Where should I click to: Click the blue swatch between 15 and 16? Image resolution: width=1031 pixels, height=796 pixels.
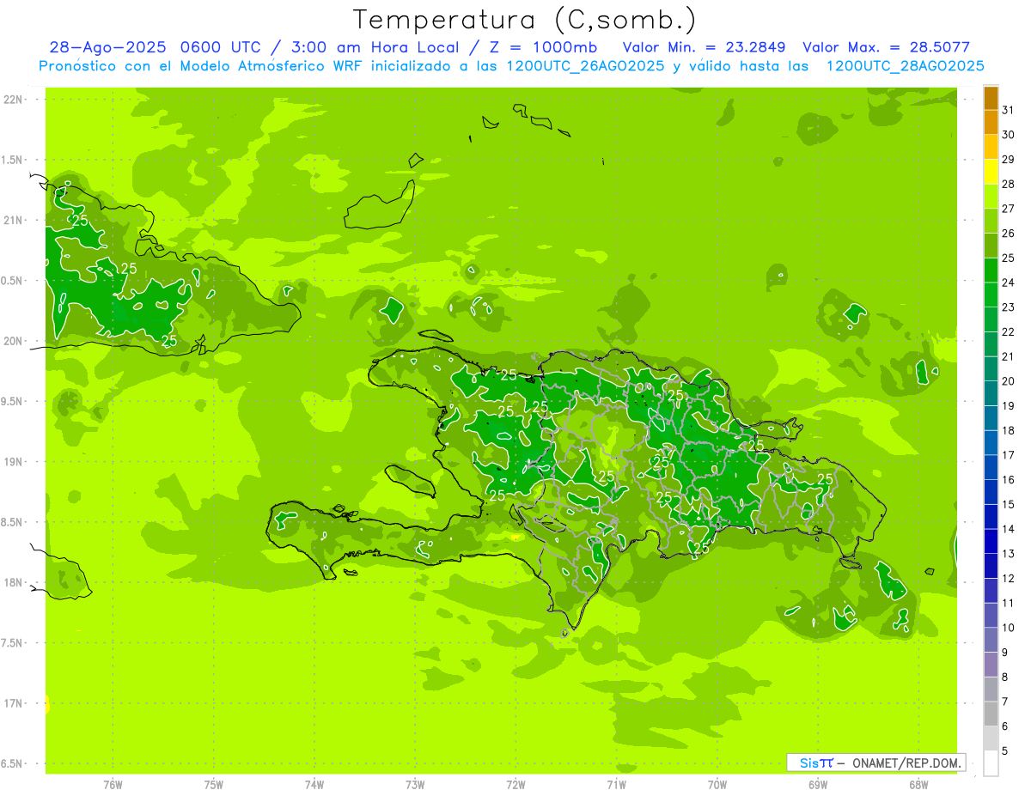pos(991,492)
